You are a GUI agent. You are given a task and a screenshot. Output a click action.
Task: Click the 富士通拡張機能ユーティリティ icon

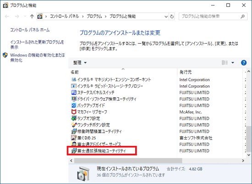click(74, 151)
